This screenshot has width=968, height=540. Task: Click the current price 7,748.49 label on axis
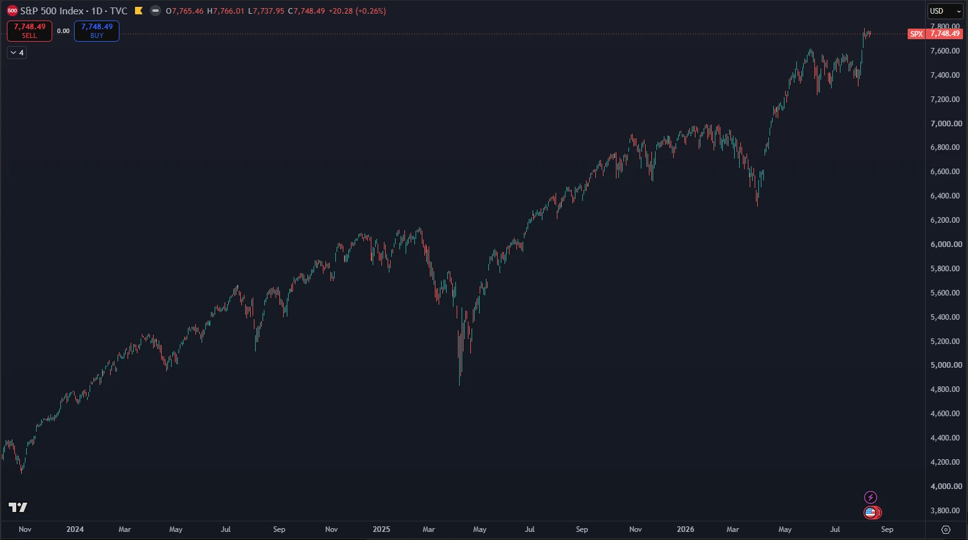(x=945, y=34)
